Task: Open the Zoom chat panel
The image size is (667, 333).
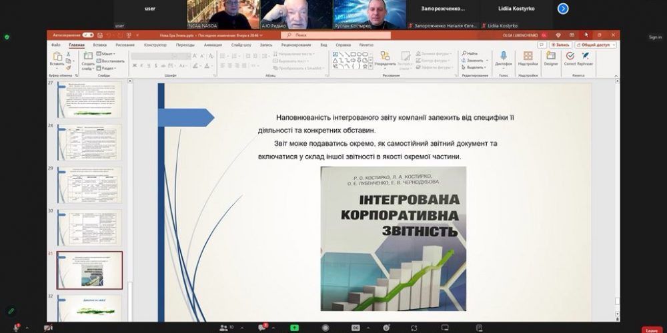Action: click(263, 328)
